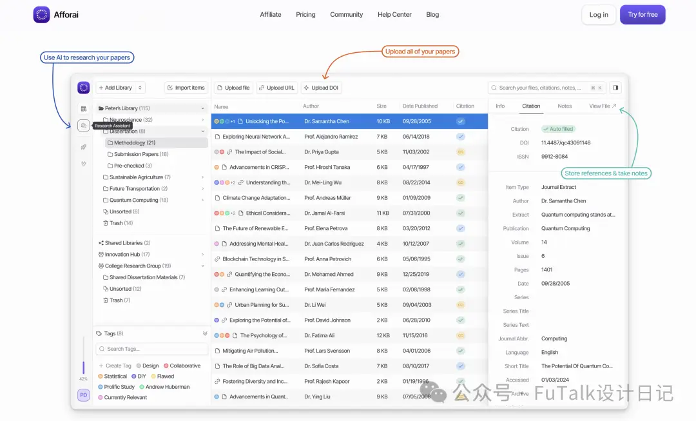
Task: Expand the Sustainable Agriculture folder chevron
Action: tap(203, 177)
